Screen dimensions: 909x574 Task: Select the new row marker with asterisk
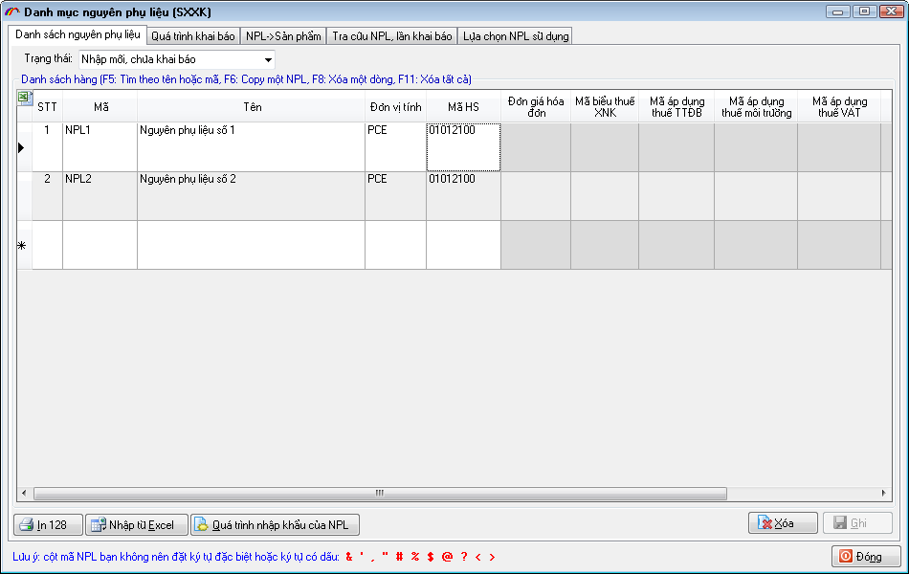pos(23,246)
